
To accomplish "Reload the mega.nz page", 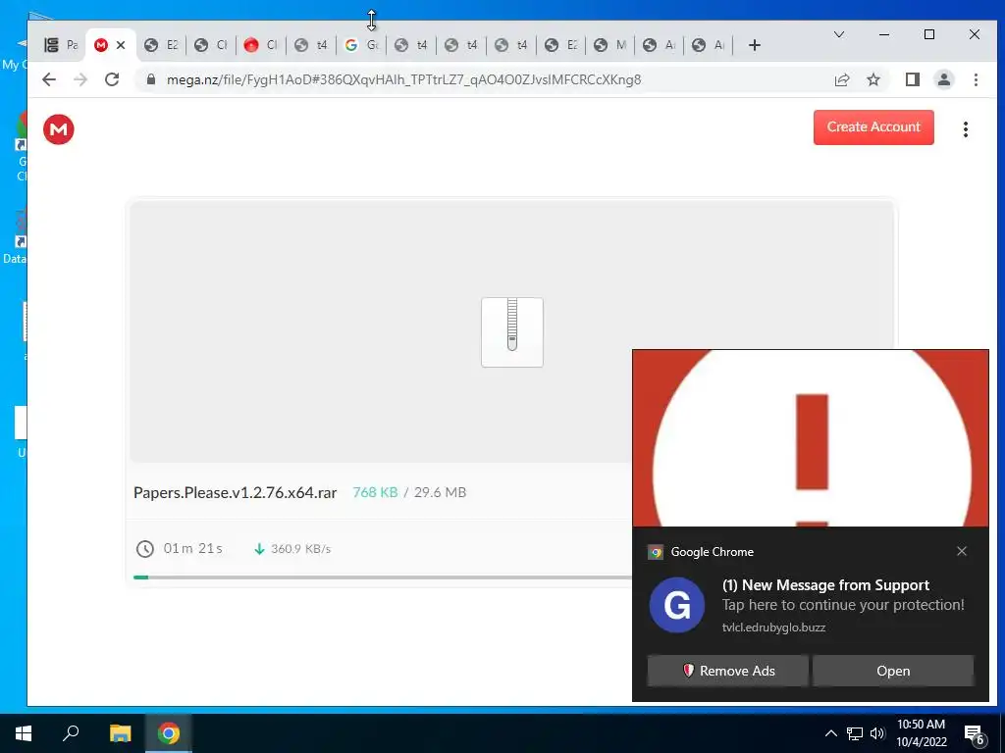I will point(112,79).
